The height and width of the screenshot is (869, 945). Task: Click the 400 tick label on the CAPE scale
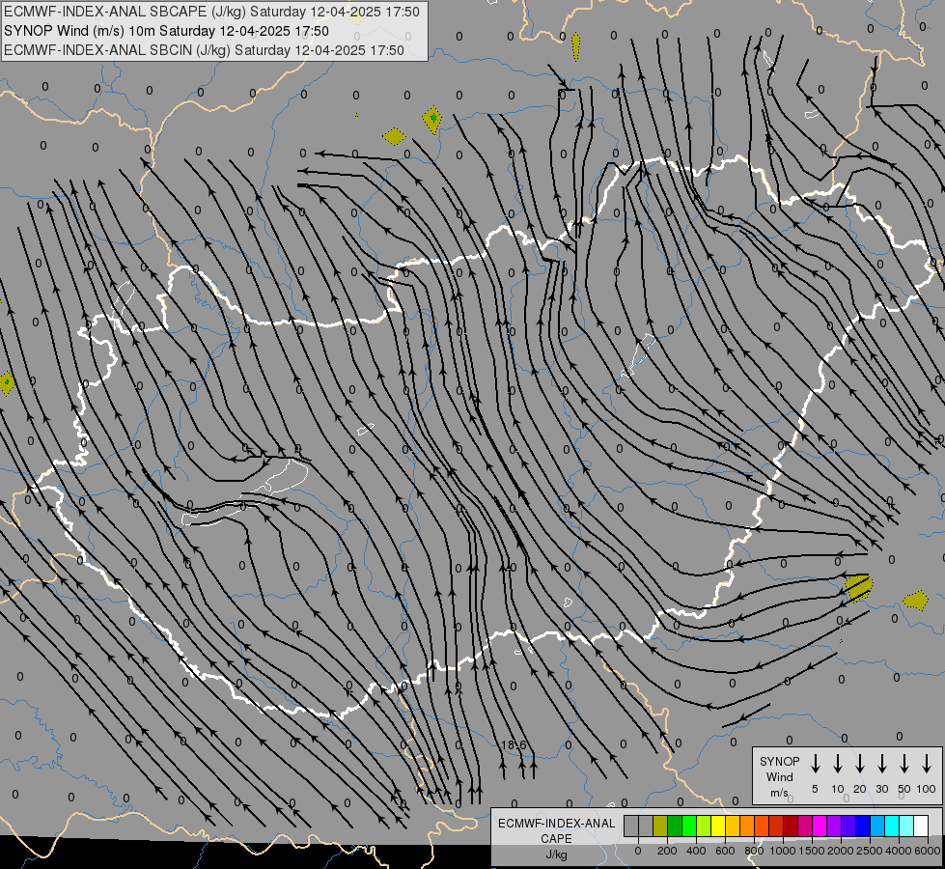[696, 851]
